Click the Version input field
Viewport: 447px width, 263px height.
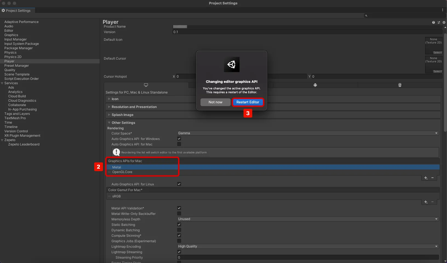(x=307, y=32)
